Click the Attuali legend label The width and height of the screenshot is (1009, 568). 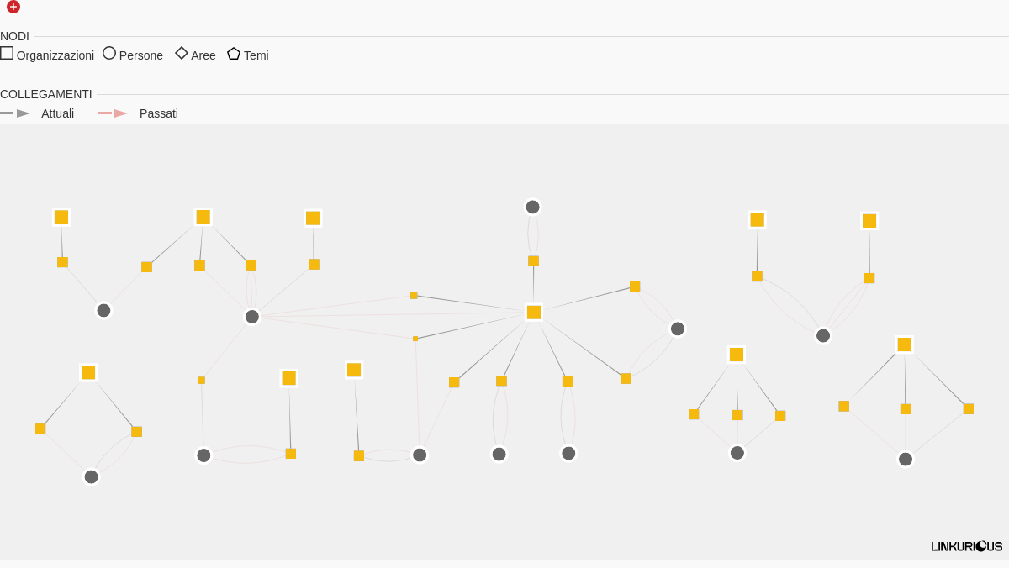pyautogui.click(x=58, y=113)
